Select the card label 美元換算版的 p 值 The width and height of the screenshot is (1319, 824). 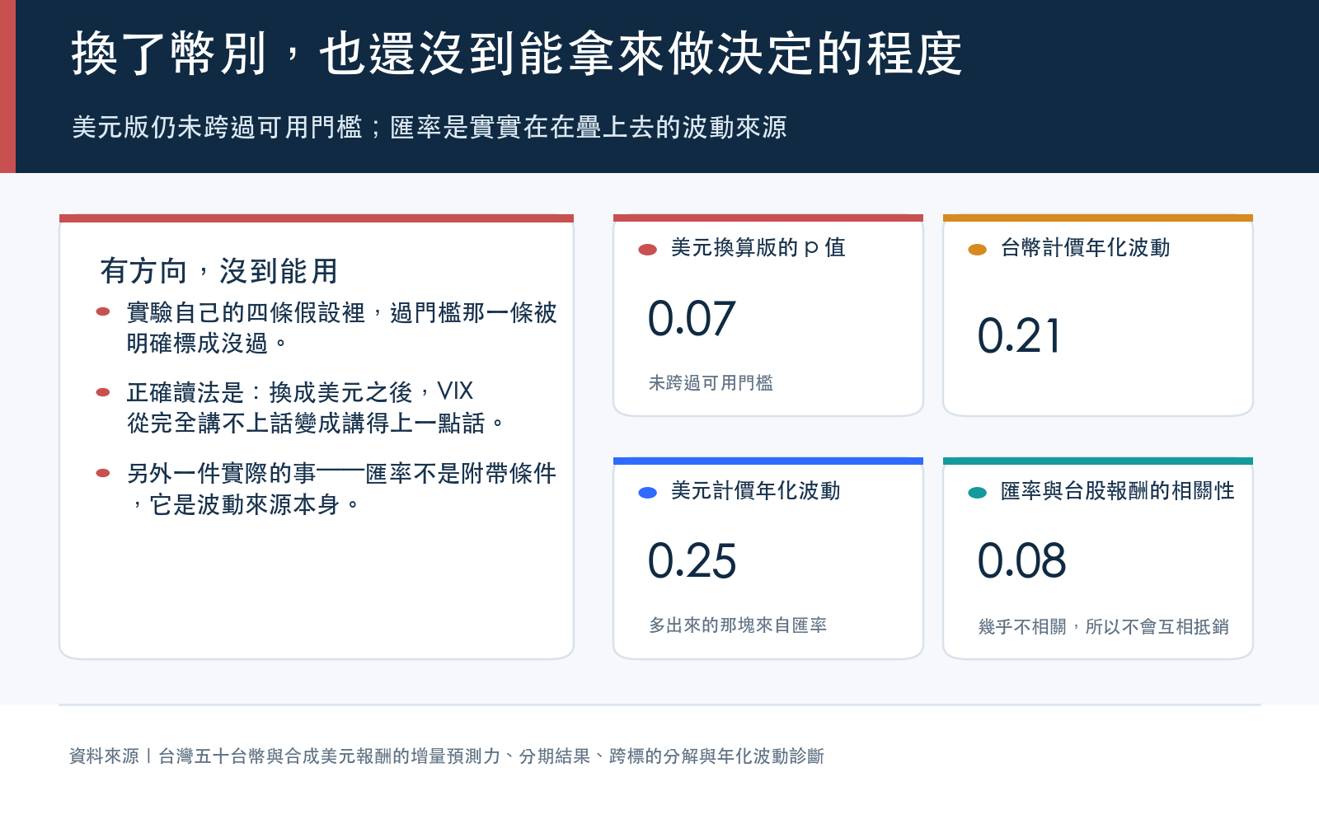tap(758, 247)
